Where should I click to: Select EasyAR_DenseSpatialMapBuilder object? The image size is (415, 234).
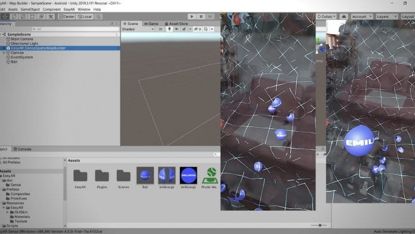click(38, 48)
